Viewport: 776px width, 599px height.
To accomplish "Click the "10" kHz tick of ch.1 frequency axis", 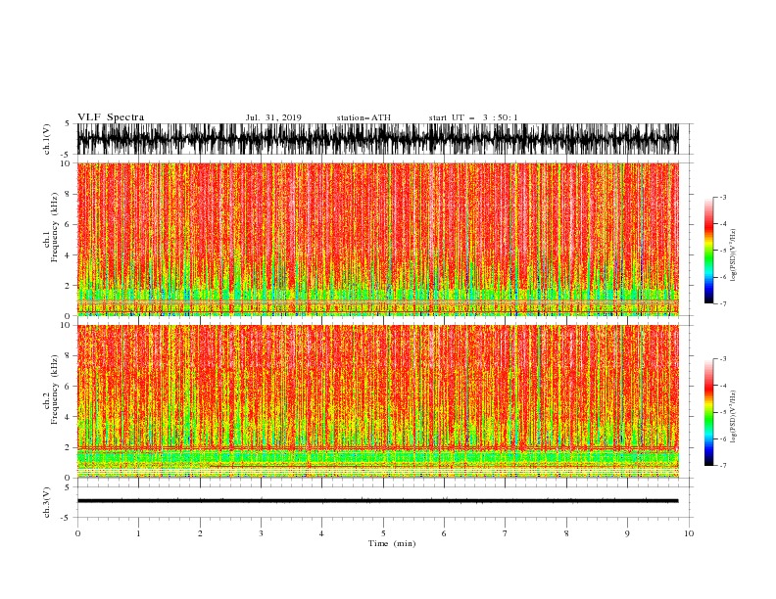I will (x=66, y=163).
